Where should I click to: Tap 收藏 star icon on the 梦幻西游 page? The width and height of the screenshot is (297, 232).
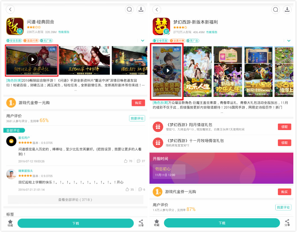[157, 223]
